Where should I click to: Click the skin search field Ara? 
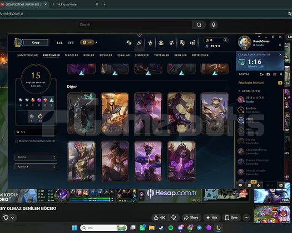36,132
